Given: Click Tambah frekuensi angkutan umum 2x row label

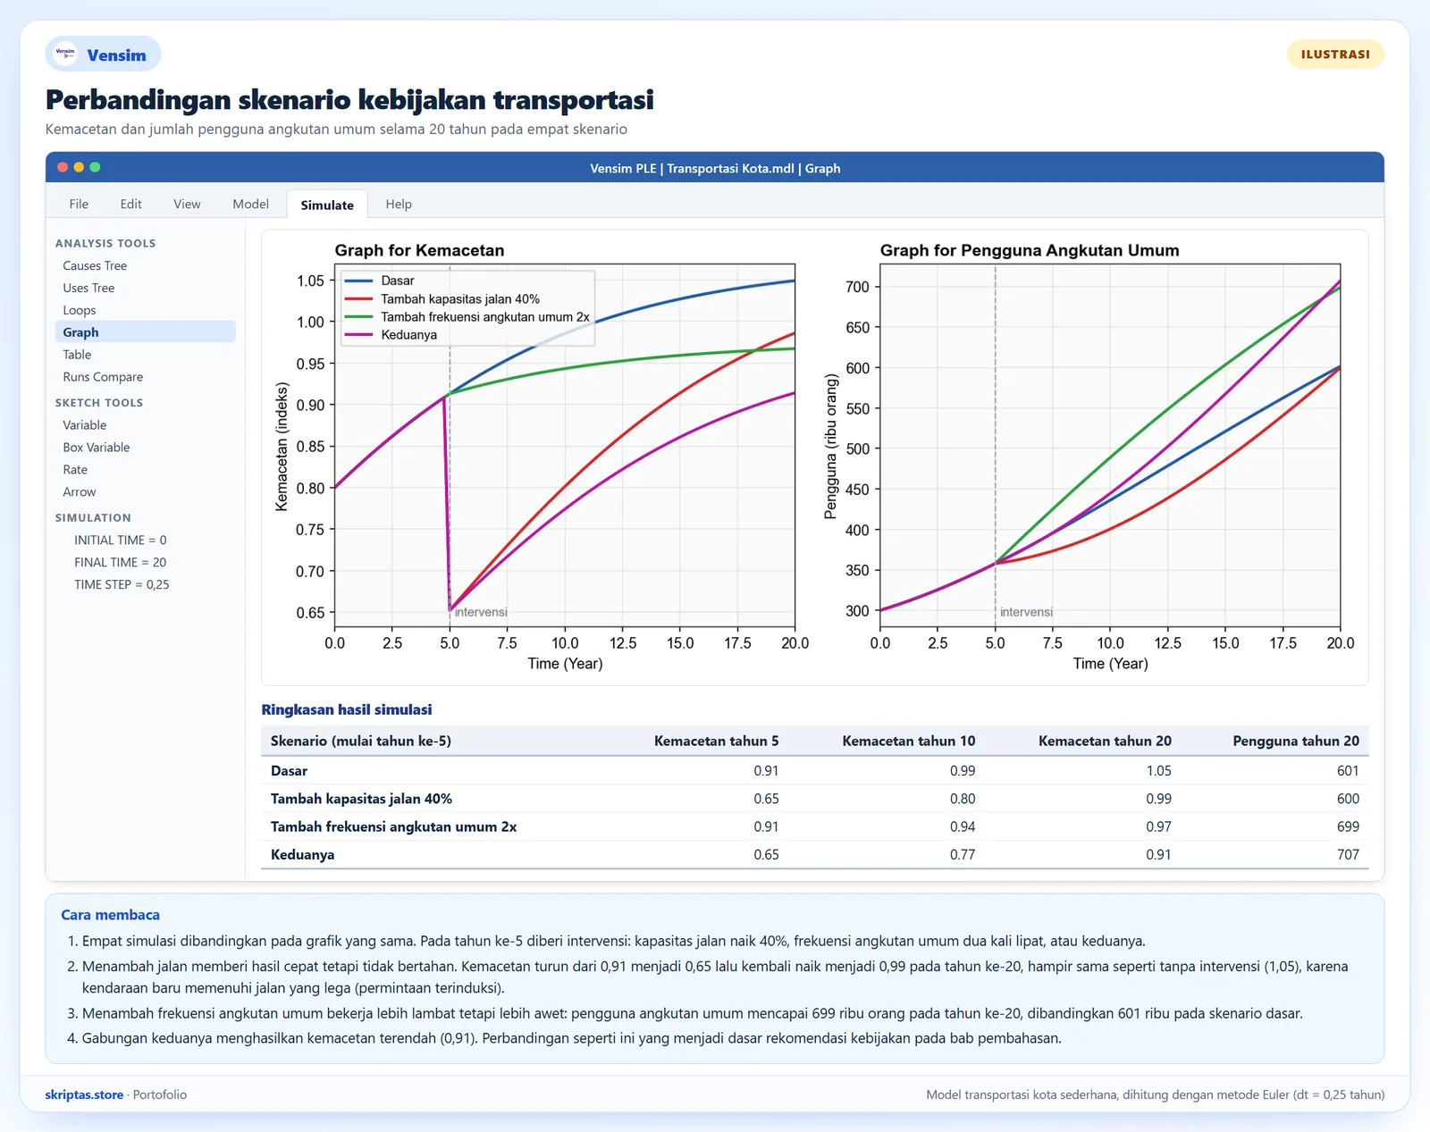Looking at the screenshot, I should tap(393, 827).
